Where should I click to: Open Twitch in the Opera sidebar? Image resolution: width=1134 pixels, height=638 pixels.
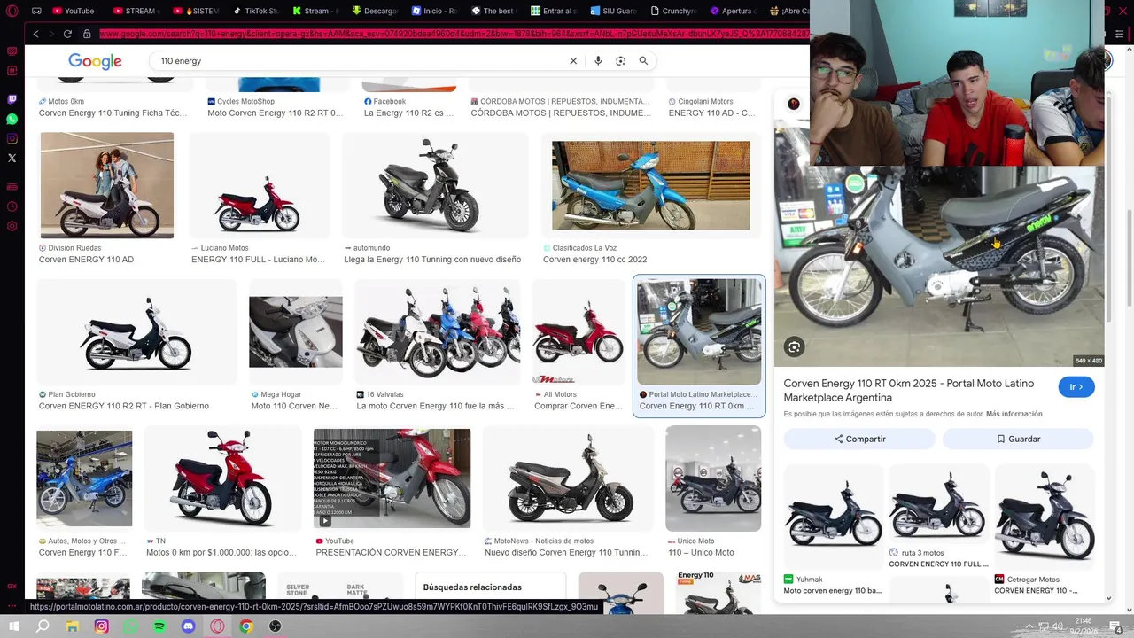pyautogui.click(x=12, y=99)
